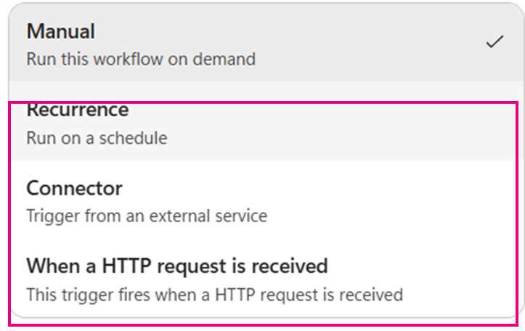Click the bold Connector heading
The width and height of the screenshot is (525, 331).
(74, 188)
